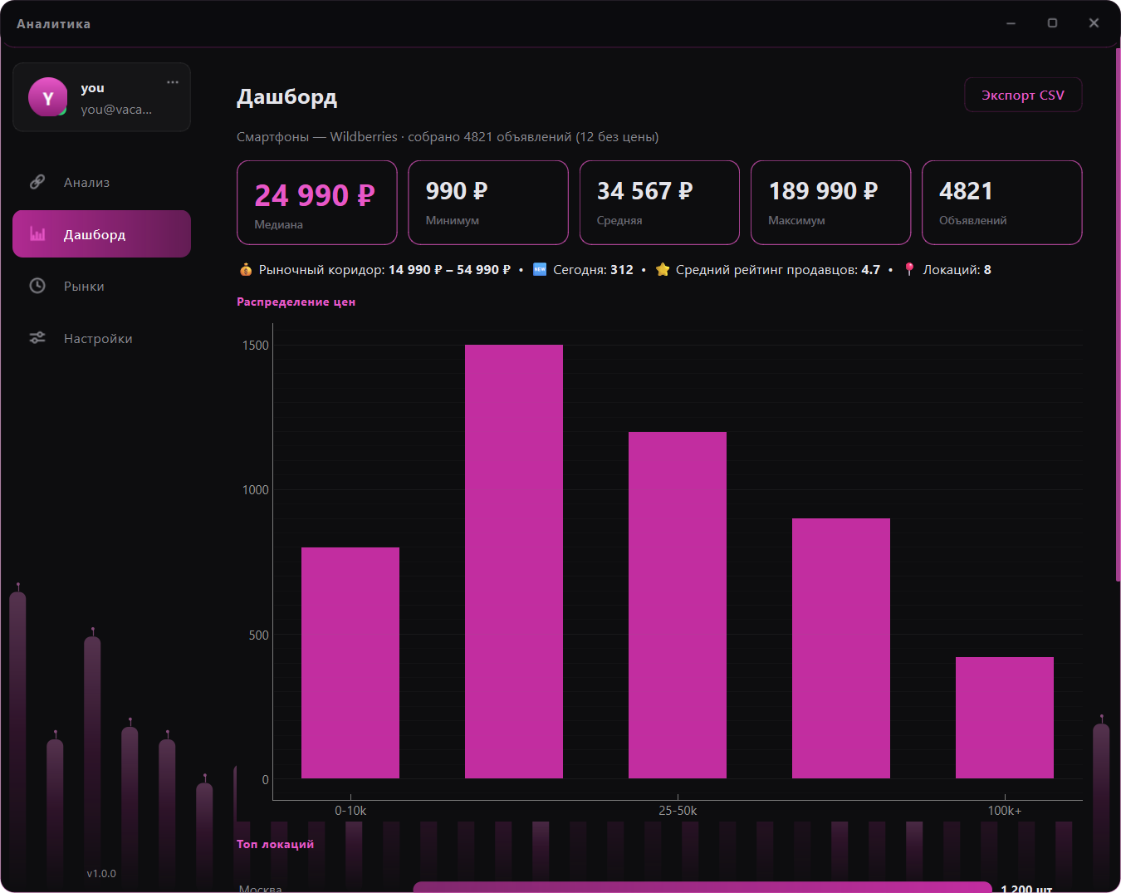Click the Дашборд page title
Screen dimensions: 1121x893
click(287, 97)
